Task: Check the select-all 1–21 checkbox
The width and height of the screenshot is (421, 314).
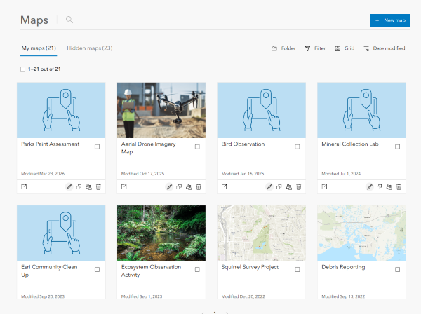Action: point(23,69)
